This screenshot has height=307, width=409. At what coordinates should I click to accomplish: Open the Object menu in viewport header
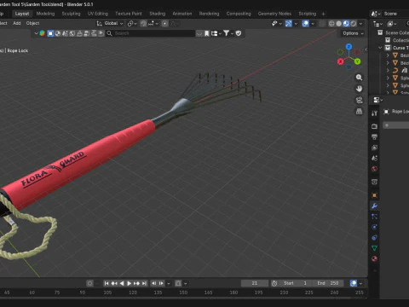coord(32,23)
